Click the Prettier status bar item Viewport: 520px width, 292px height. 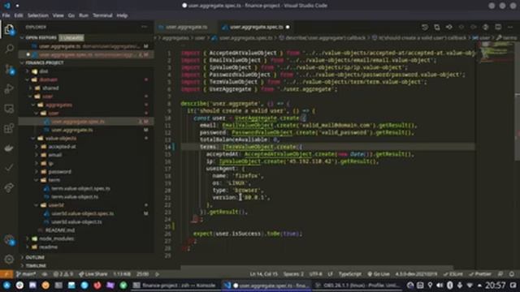point(480,274)
